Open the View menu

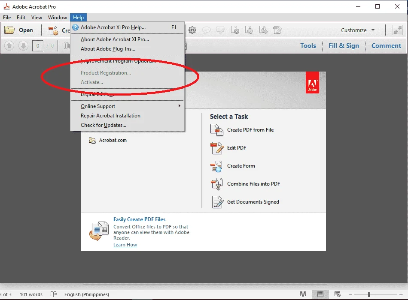(x=37, y=18)
